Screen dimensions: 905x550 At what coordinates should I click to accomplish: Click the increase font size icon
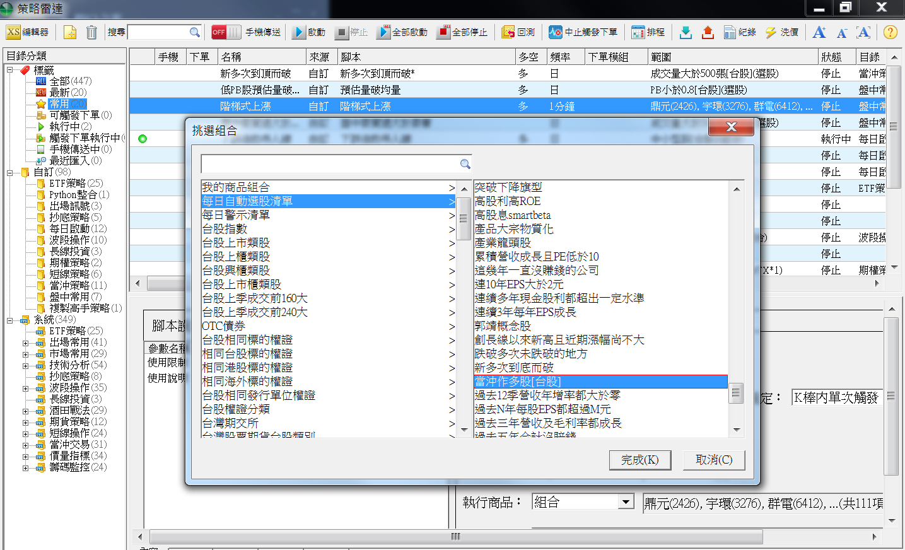[x=819, y=32]
